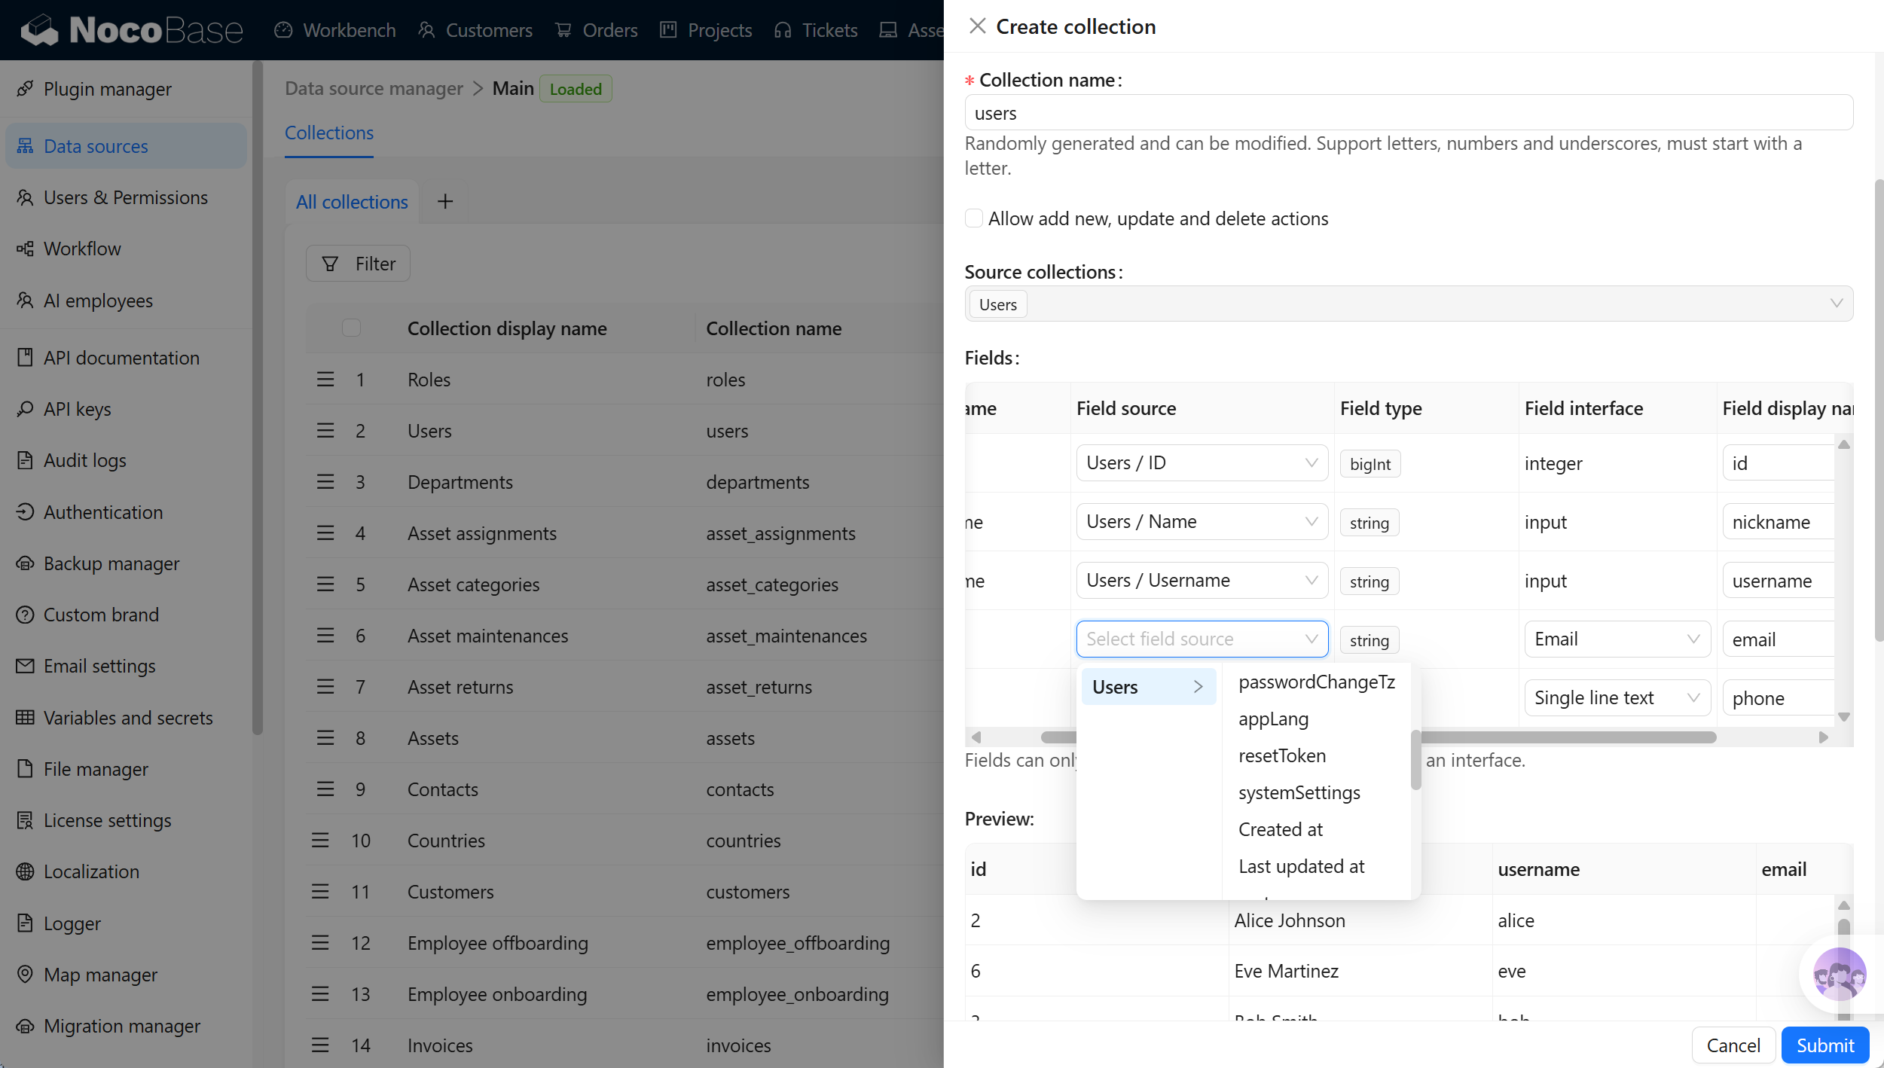This screenshot has width=1884, height=1068.
Task: Click the Workbench dashboard icon
Action: pos(283,30)
